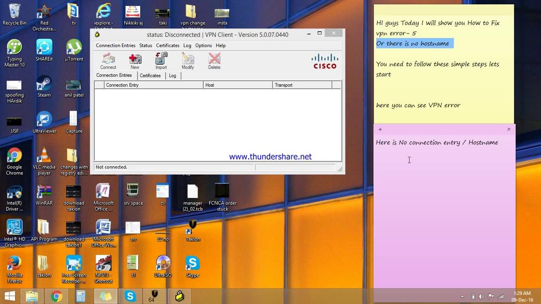541x304 pixels.
Task: Select the Intel(R) Driver desktop icon
Action: (14, 198)
